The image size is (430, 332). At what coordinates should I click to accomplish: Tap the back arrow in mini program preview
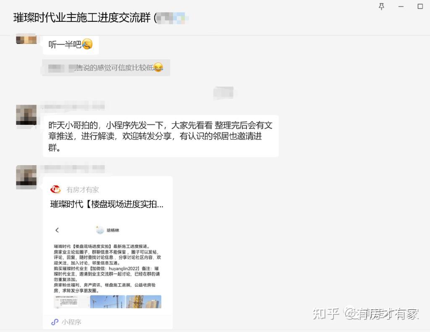tap(57, 230)
